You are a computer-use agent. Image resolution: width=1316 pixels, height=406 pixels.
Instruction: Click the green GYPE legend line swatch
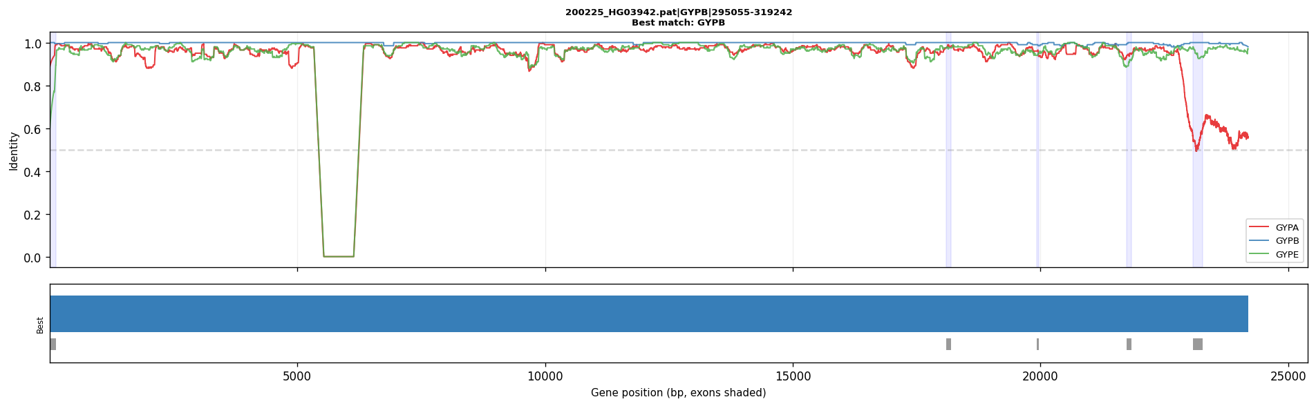point(1260,255)
